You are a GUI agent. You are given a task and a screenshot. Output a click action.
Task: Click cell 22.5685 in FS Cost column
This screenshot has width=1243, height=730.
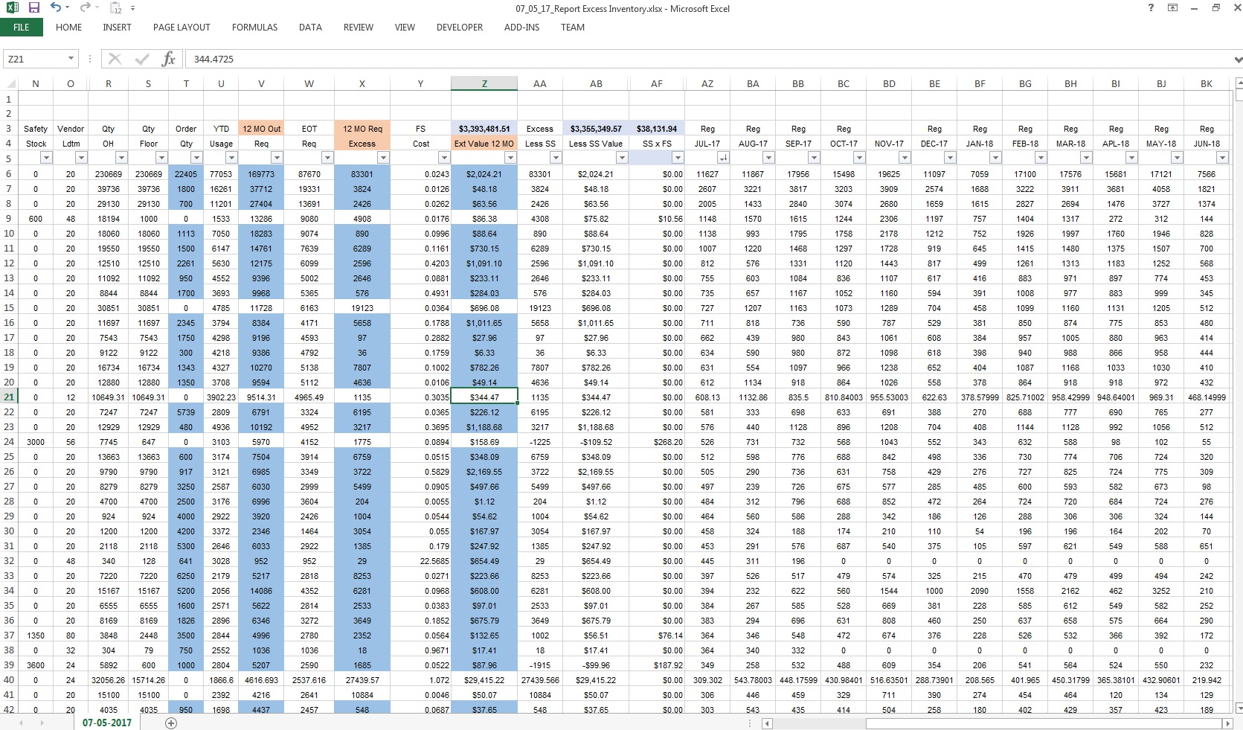pos(420,560)
